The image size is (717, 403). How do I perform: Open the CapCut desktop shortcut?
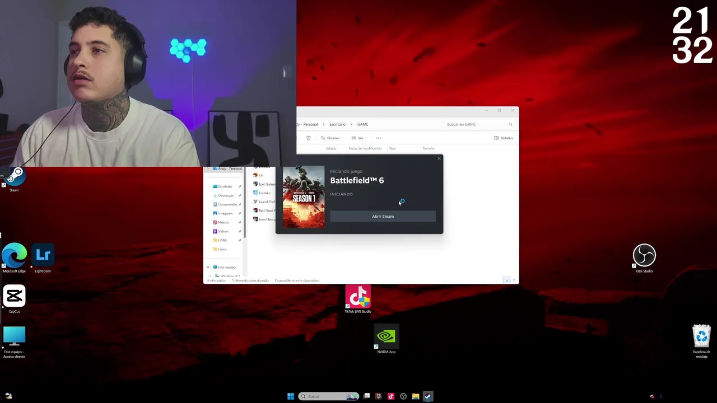tap(14, 298)
